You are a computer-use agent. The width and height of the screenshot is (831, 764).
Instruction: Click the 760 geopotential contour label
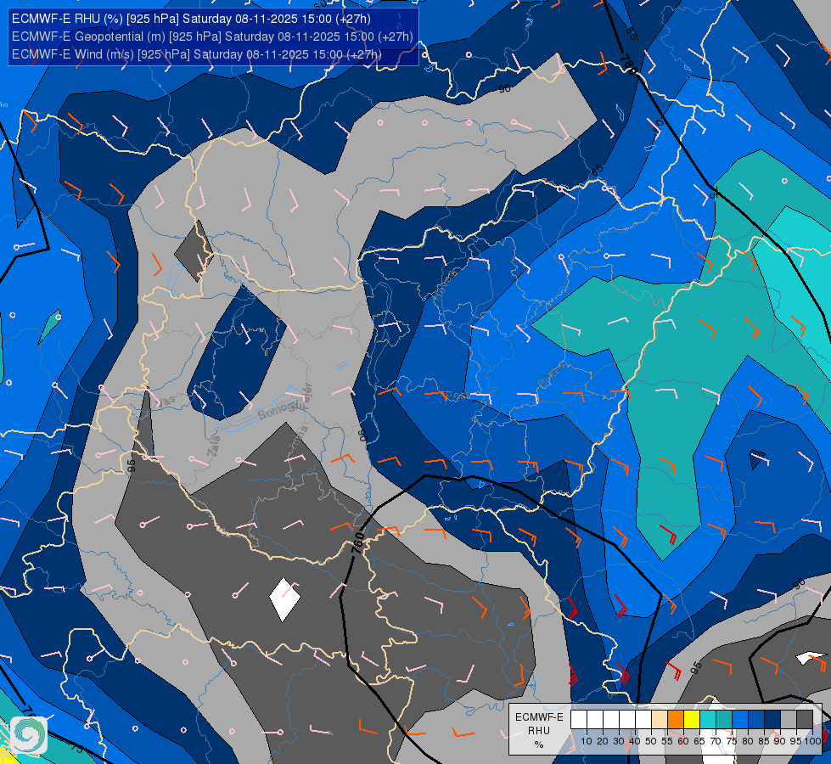coord(357,542)
